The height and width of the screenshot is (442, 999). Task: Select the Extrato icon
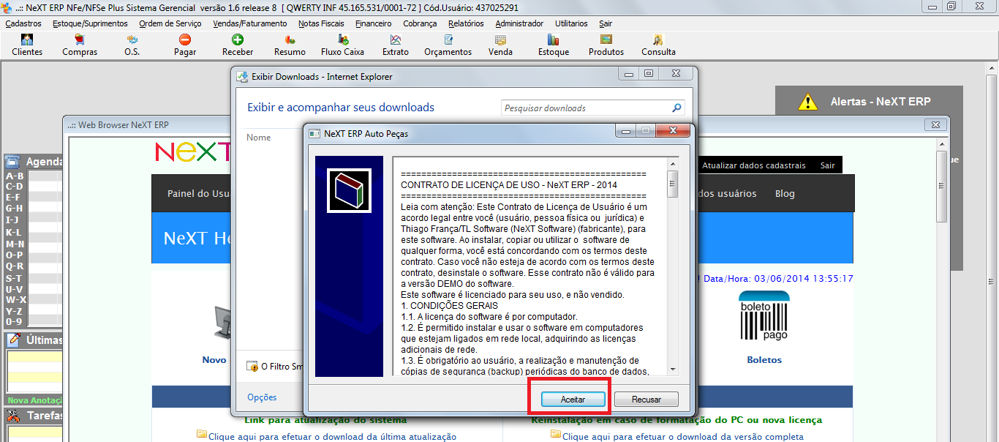click(x=395, y=44)
